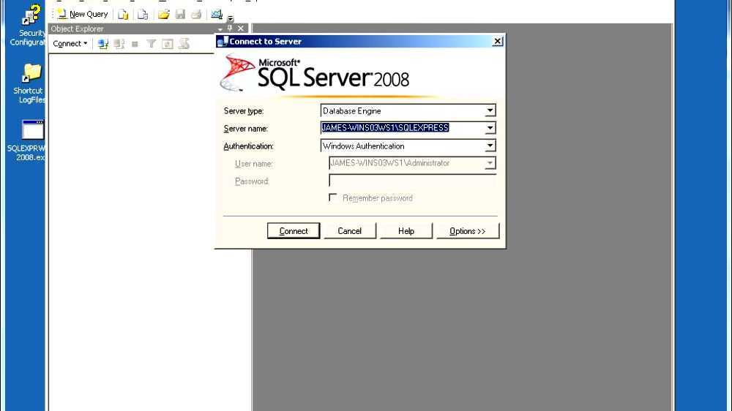
Task: Select Shortcut to LogFiles desktop folder
Action: (29, 84)
